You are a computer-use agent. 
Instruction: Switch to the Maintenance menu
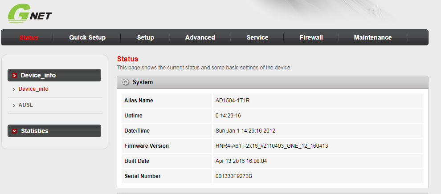(x=373, y=38)
